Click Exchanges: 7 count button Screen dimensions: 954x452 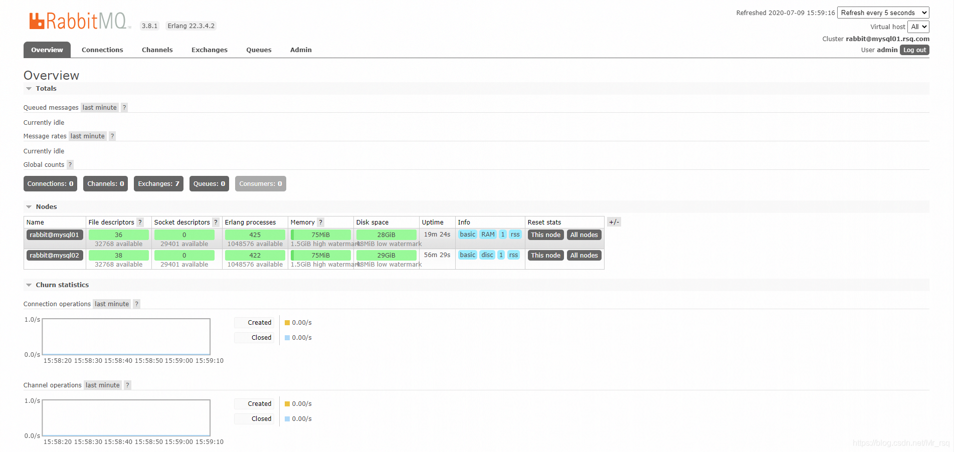158,183
